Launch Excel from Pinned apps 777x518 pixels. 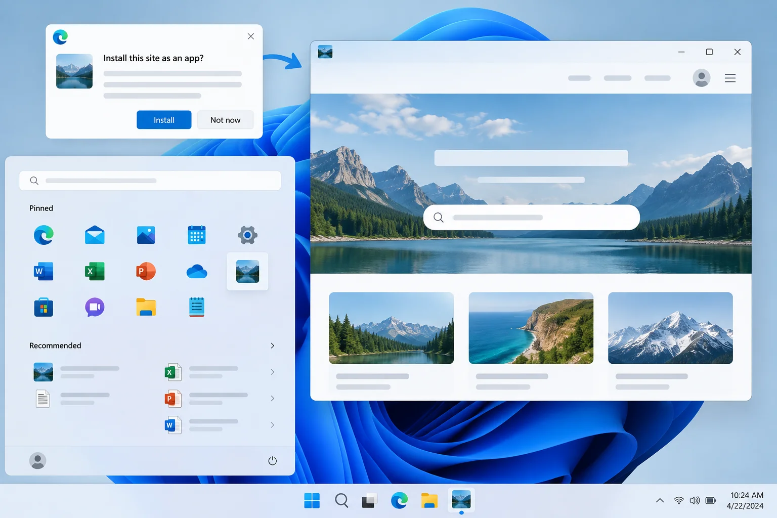pyautogui.click(x=95, y=272)
